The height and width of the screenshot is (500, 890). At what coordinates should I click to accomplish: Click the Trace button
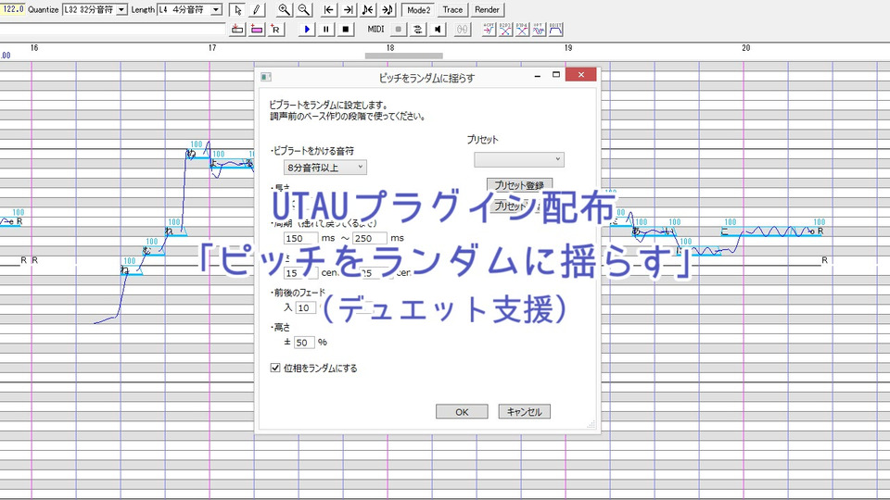tap(452, 9)
